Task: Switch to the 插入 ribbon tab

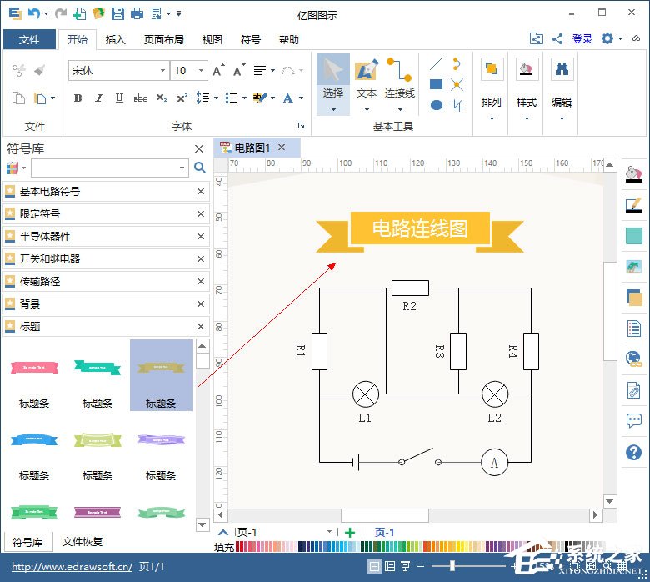Action: tap(116, 39)
